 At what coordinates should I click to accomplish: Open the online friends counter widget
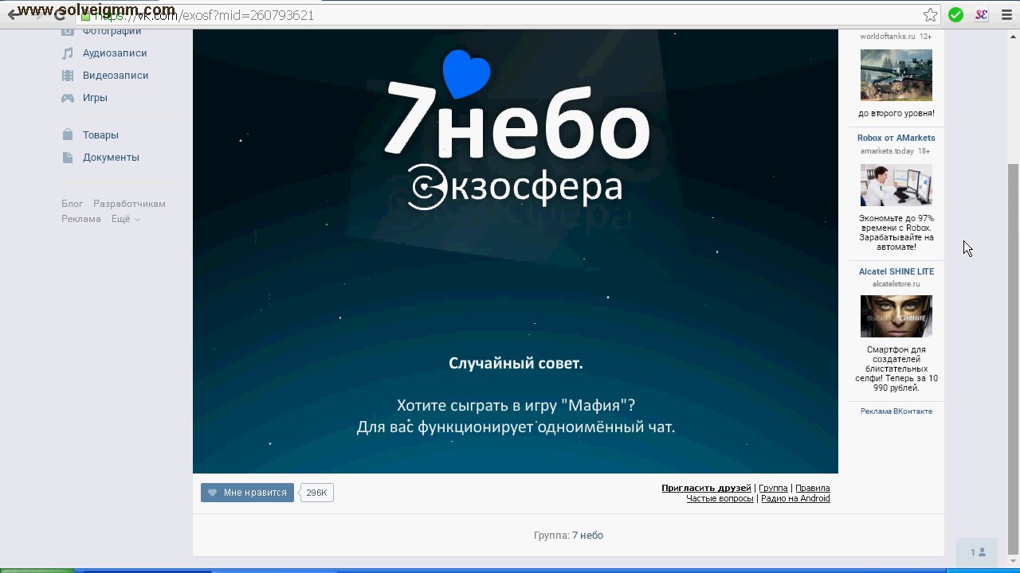978,552
